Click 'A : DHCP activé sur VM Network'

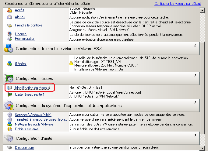pos(94,96)
